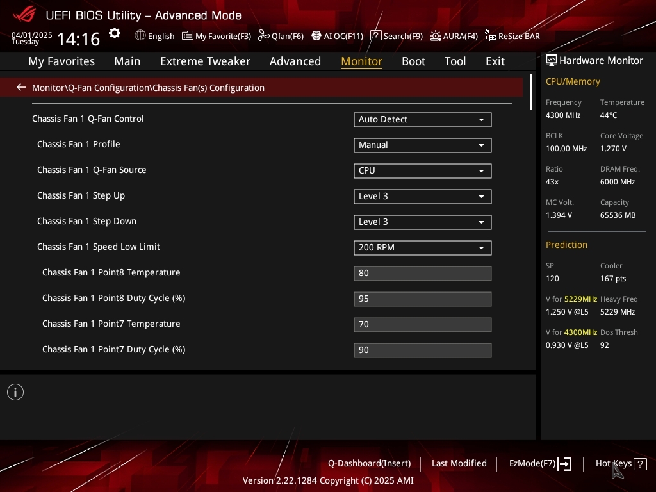Open the Tool tab

pyautogui.click(x=455, y=61)
